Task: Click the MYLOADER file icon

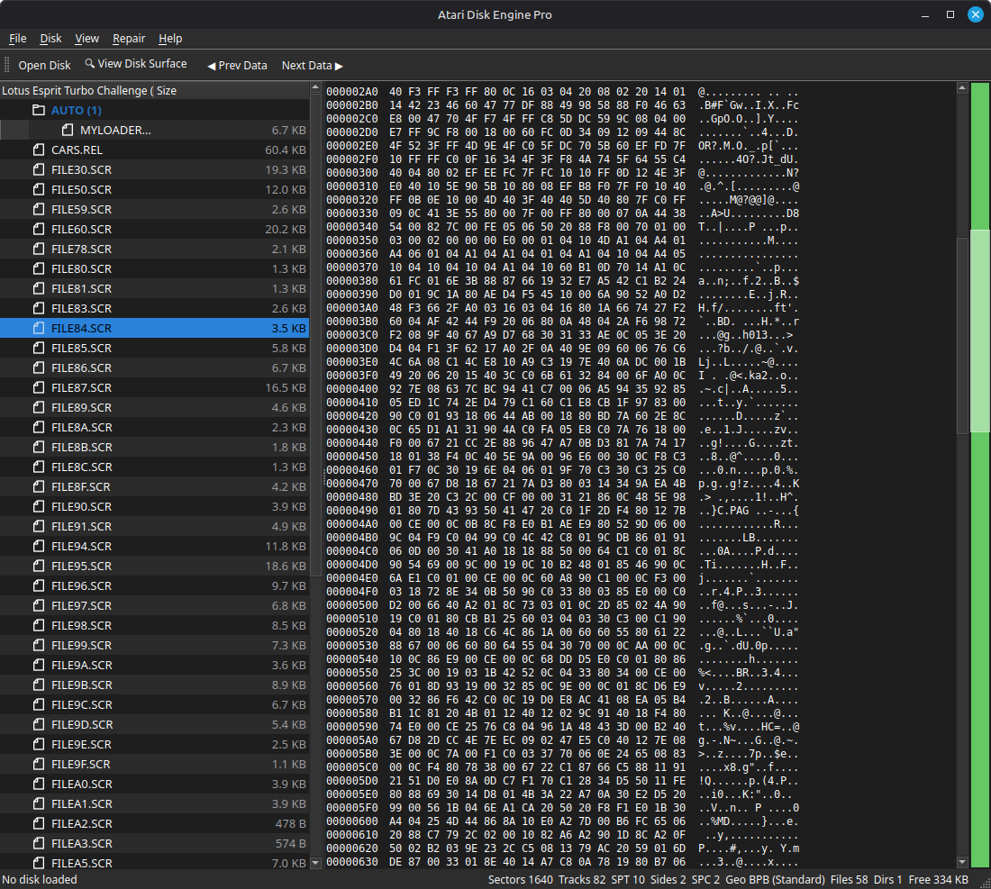Action: [x=68, y=130]
